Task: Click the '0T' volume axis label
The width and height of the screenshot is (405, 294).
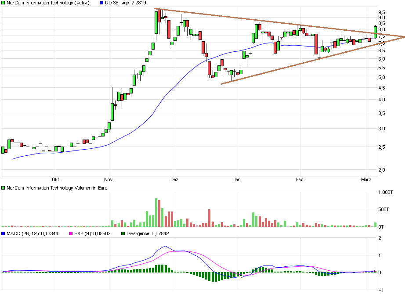Action: coord(381,227)
